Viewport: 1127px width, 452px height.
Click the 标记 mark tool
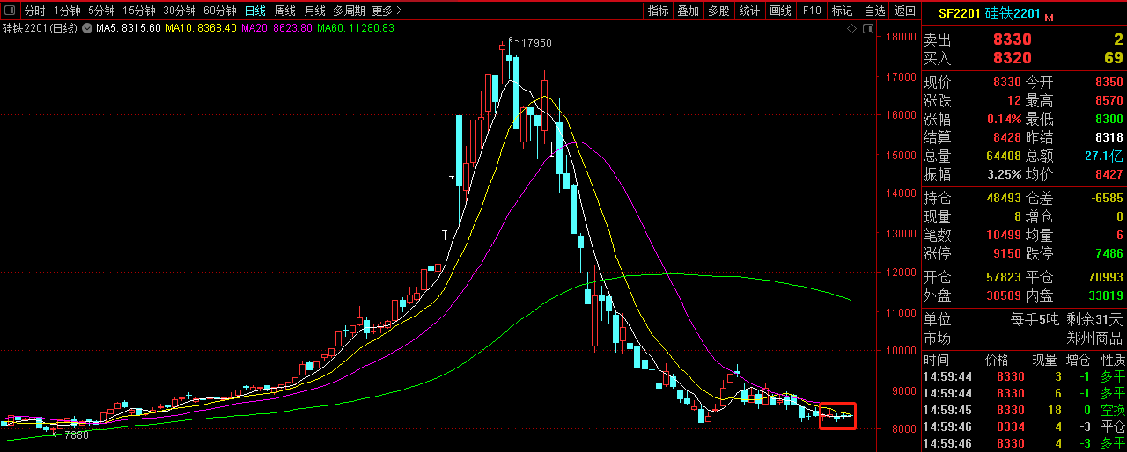(x=842, y=11)
